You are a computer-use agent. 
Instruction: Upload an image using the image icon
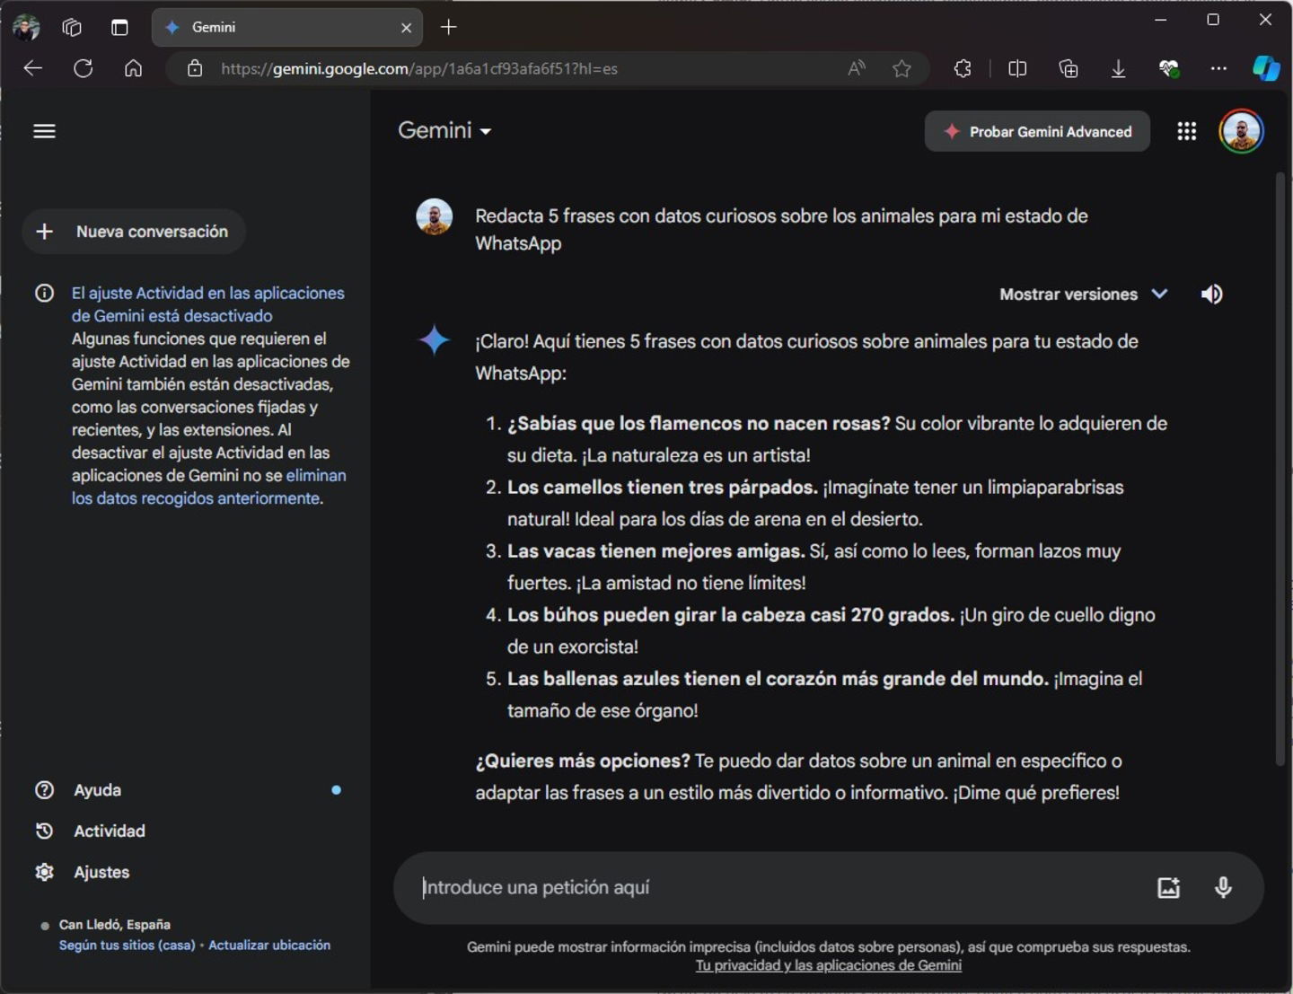1168,887
